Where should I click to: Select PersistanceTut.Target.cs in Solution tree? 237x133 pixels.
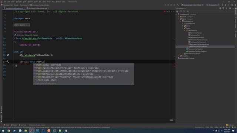(x=194, y=49)
